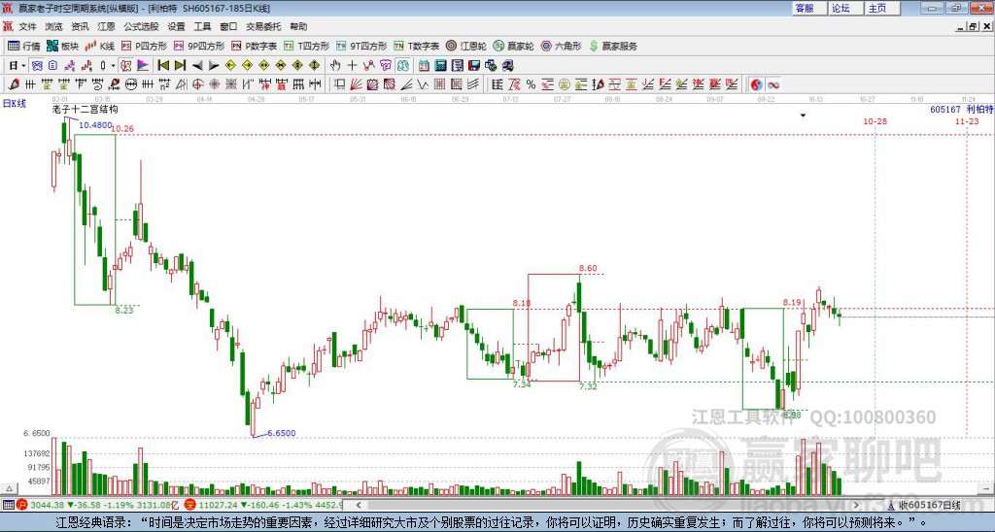Open the 帮助 menu
Image resolution: width=995 pixels, height=532 pixels.
(298, 26)
